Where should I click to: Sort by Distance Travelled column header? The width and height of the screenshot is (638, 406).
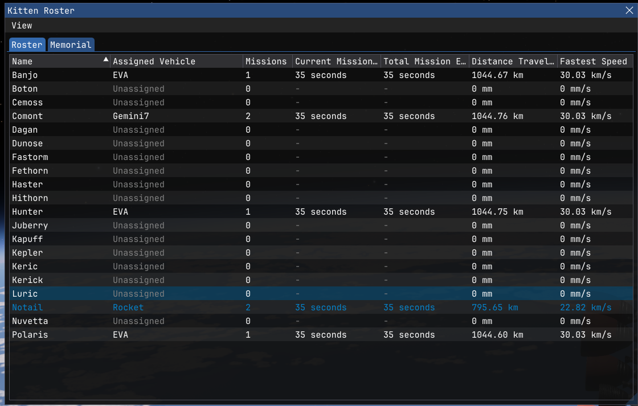[513, 61]
